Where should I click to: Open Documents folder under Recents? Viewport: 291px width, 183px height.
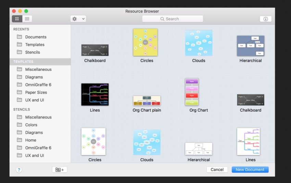coord(36,37)
